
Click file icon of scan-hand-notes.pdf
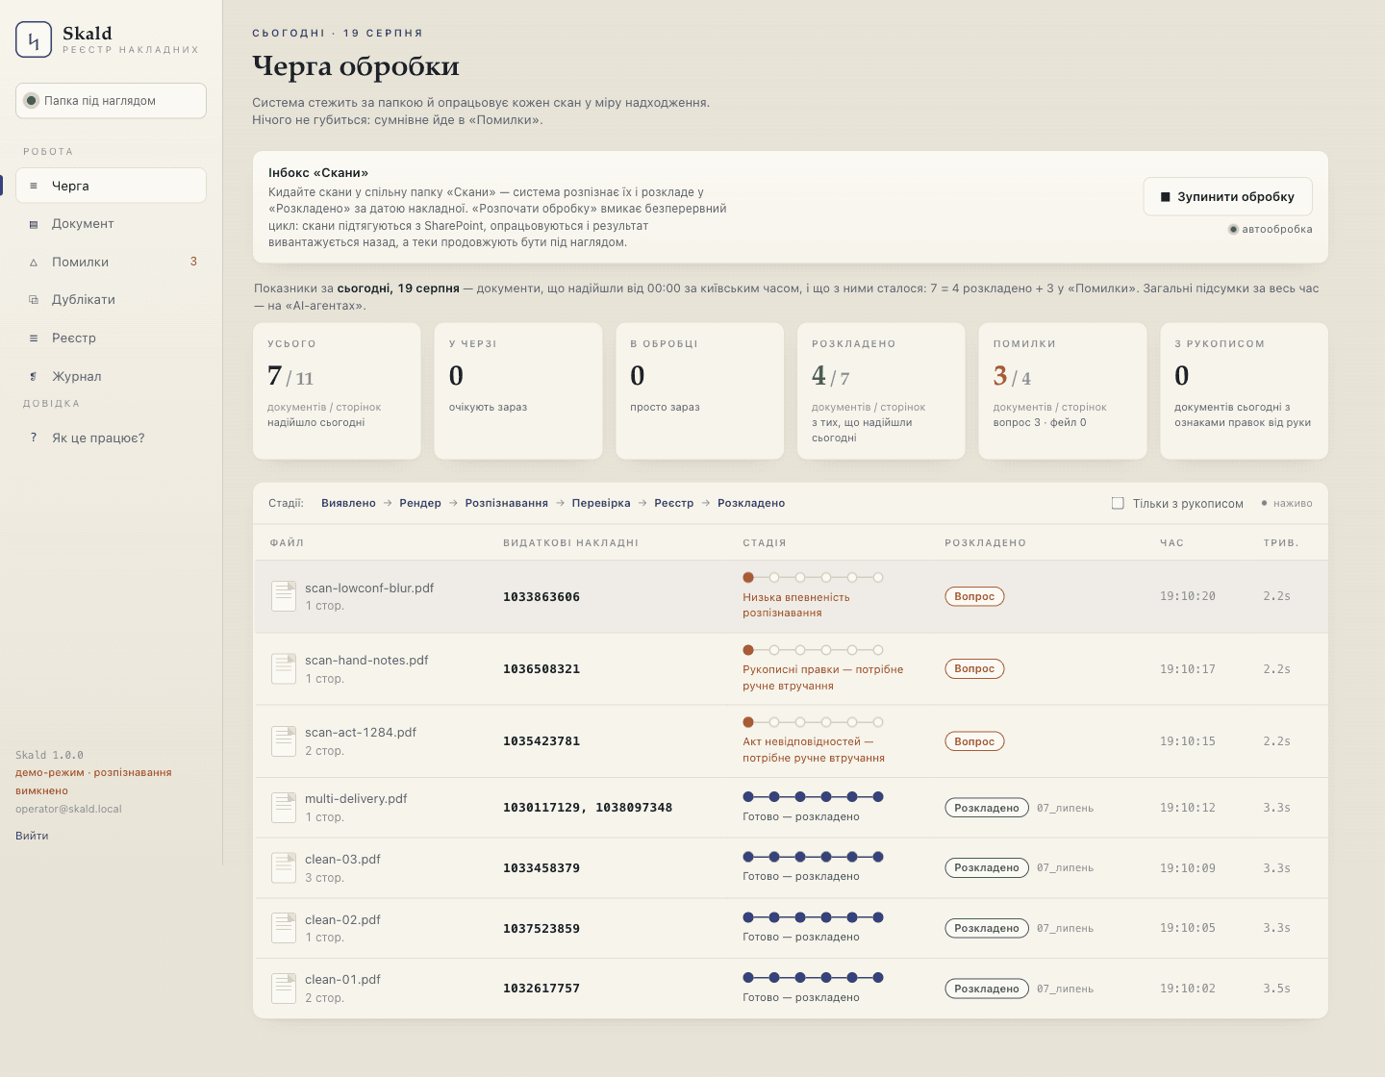click(x=284, y=668)
